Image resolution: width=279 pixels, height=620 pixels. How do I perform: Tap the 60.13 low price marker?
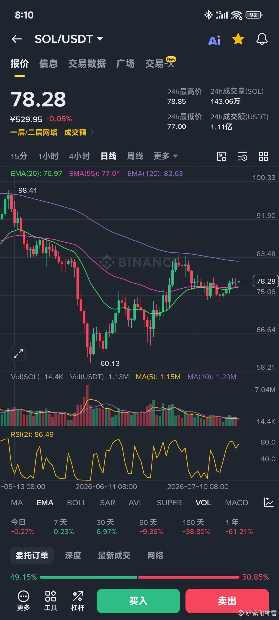click(x=110, y=363)
